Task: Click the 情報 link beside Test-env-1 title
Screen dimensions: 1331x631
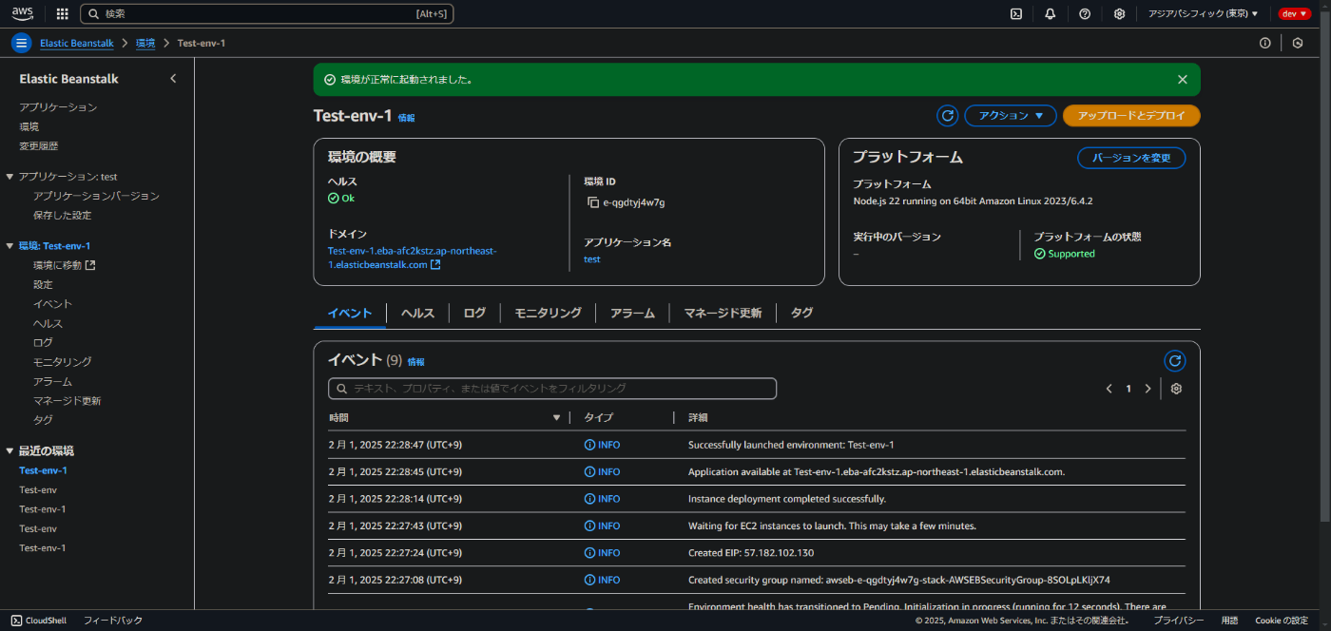Action: pyautogui.click(x=406, y=118)
